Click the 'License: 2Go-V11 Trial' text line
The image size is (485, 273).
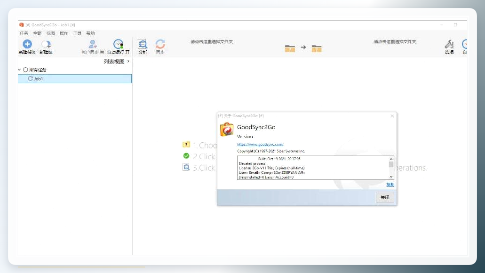point(271,168)
